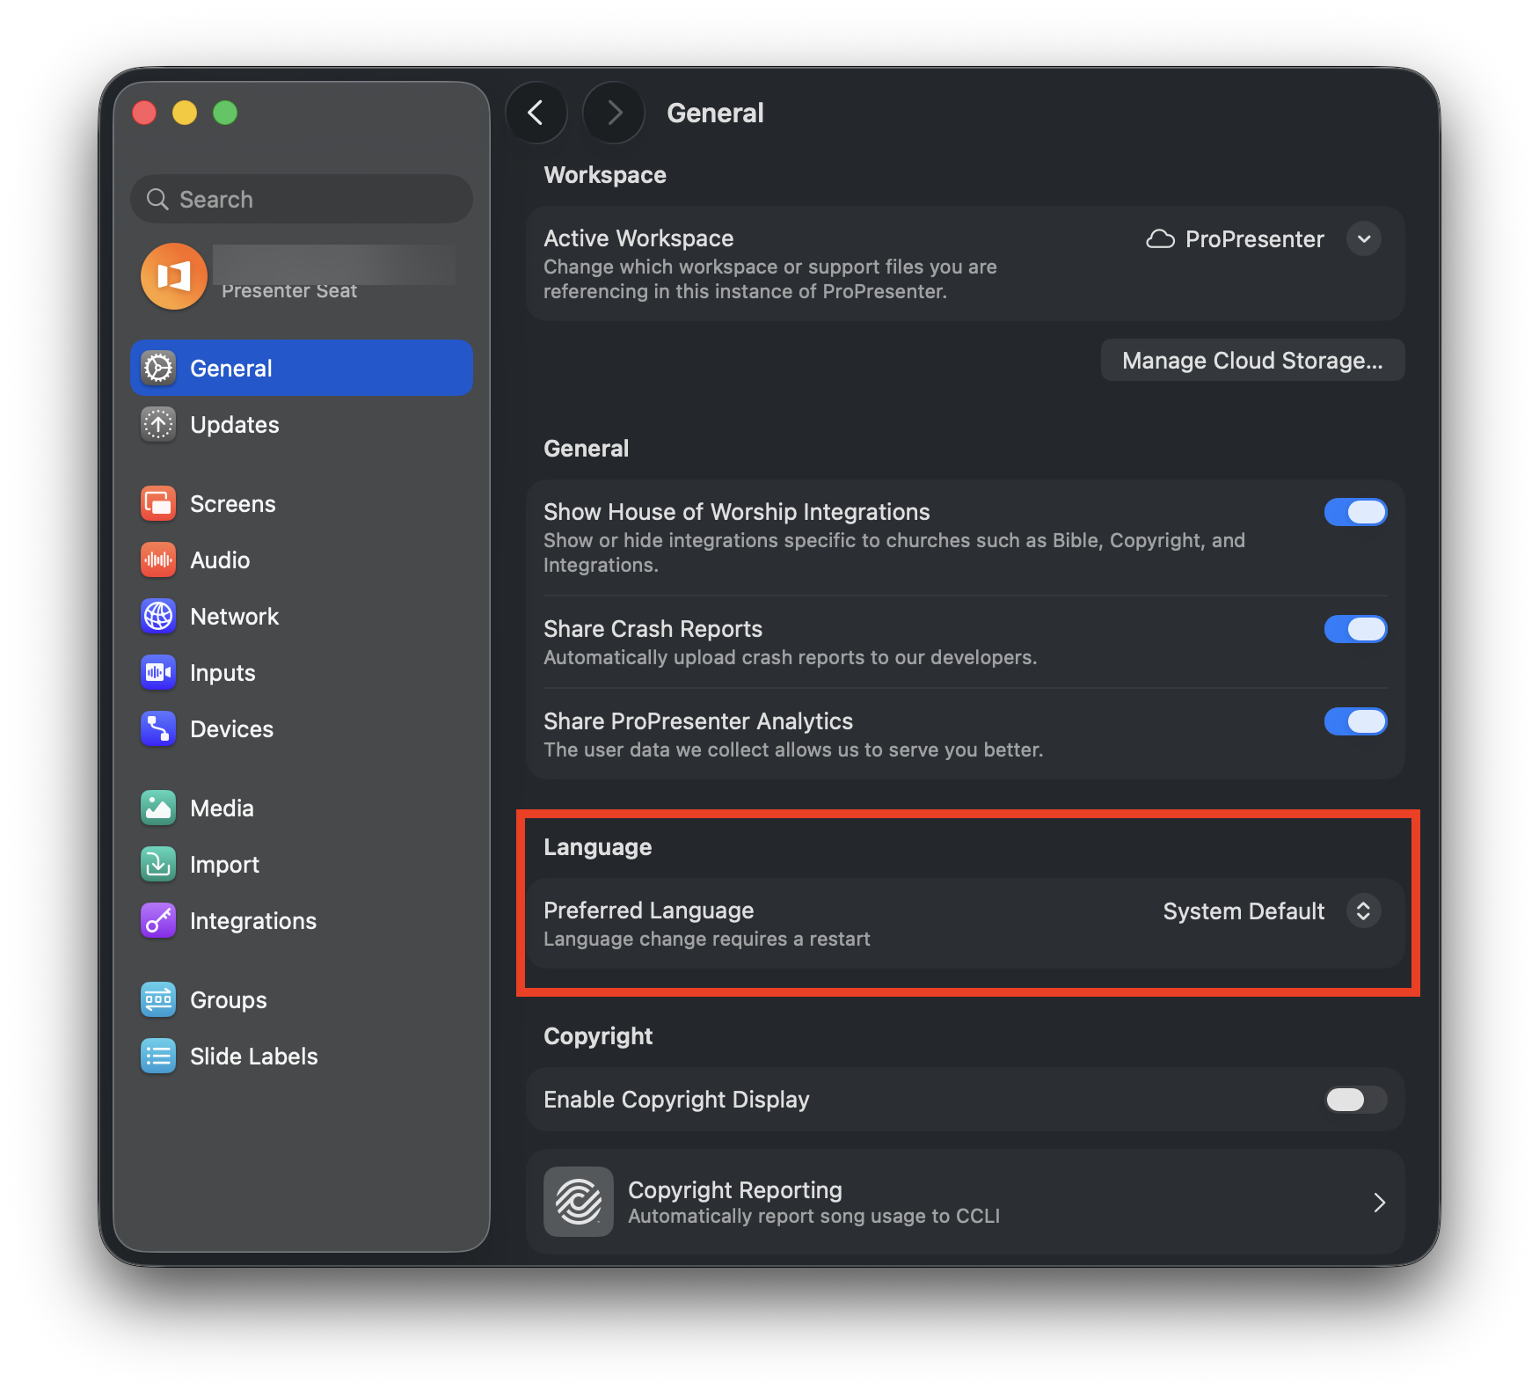Click the Manage Cloud Storage button
The image size is (1539, 1397).
[x=1252, y=361]
